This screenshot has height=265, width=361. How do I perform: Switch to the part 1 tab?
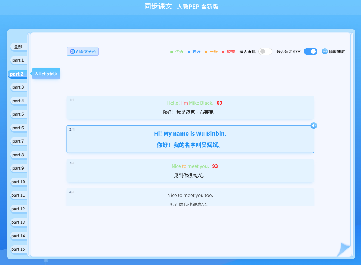(x=18, y=60)
